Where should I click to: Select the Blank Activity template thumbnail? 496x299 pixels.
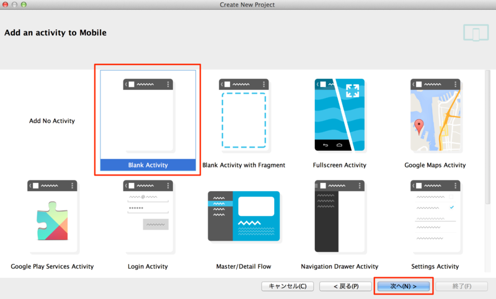(148, 115)
